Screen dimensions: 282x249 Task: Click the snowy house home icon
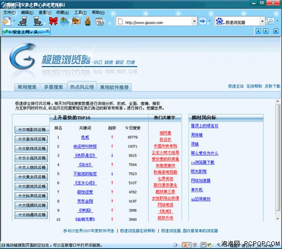tap(76, 21)
